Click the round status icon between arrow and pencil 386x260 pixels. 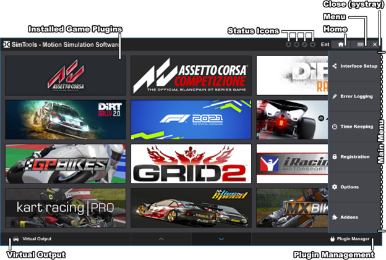(x=297, y=44)
